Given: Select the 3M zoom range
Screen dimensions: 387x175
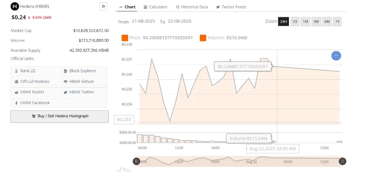Looking at the screenshot, I should point(316,22).
